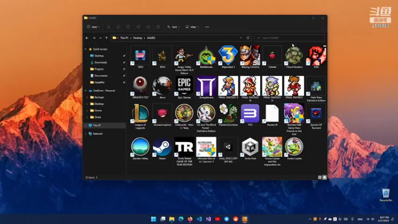The width and height of the screenshot is (398, 224).
Task: Open Downloads in Quick access
Action: coord(100,62)
